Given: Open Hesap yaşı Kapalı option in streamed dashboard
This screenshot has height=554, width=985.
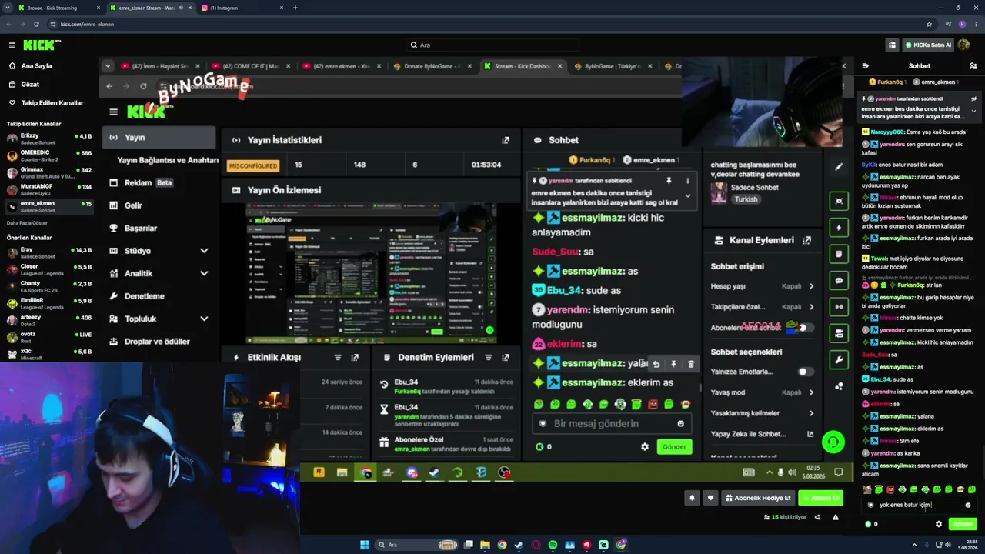Looking at the screenshot, I should click(797, 286).
